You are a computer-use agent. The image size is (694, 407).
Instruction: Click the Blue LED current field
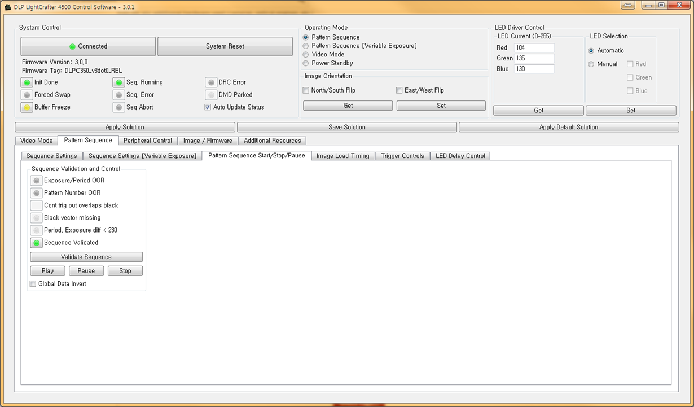pyautogui.click(x=534, y=69)
